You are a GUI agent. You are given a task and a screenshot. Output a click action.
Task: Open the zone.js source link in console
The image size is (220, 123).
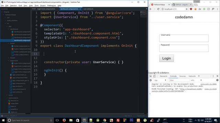point(210,89)
